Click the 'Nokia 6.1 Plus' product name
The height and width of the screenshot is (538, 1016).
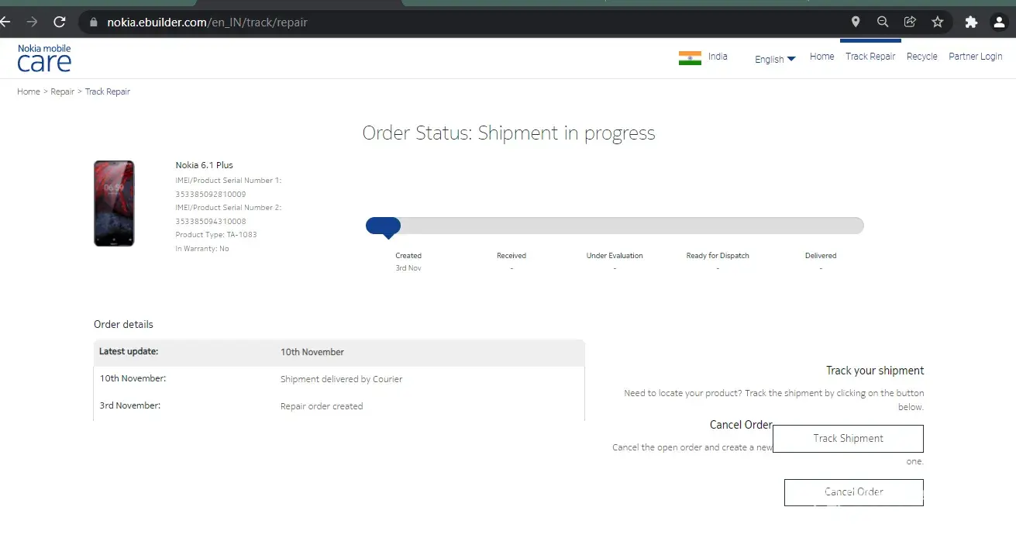(204, 165)
